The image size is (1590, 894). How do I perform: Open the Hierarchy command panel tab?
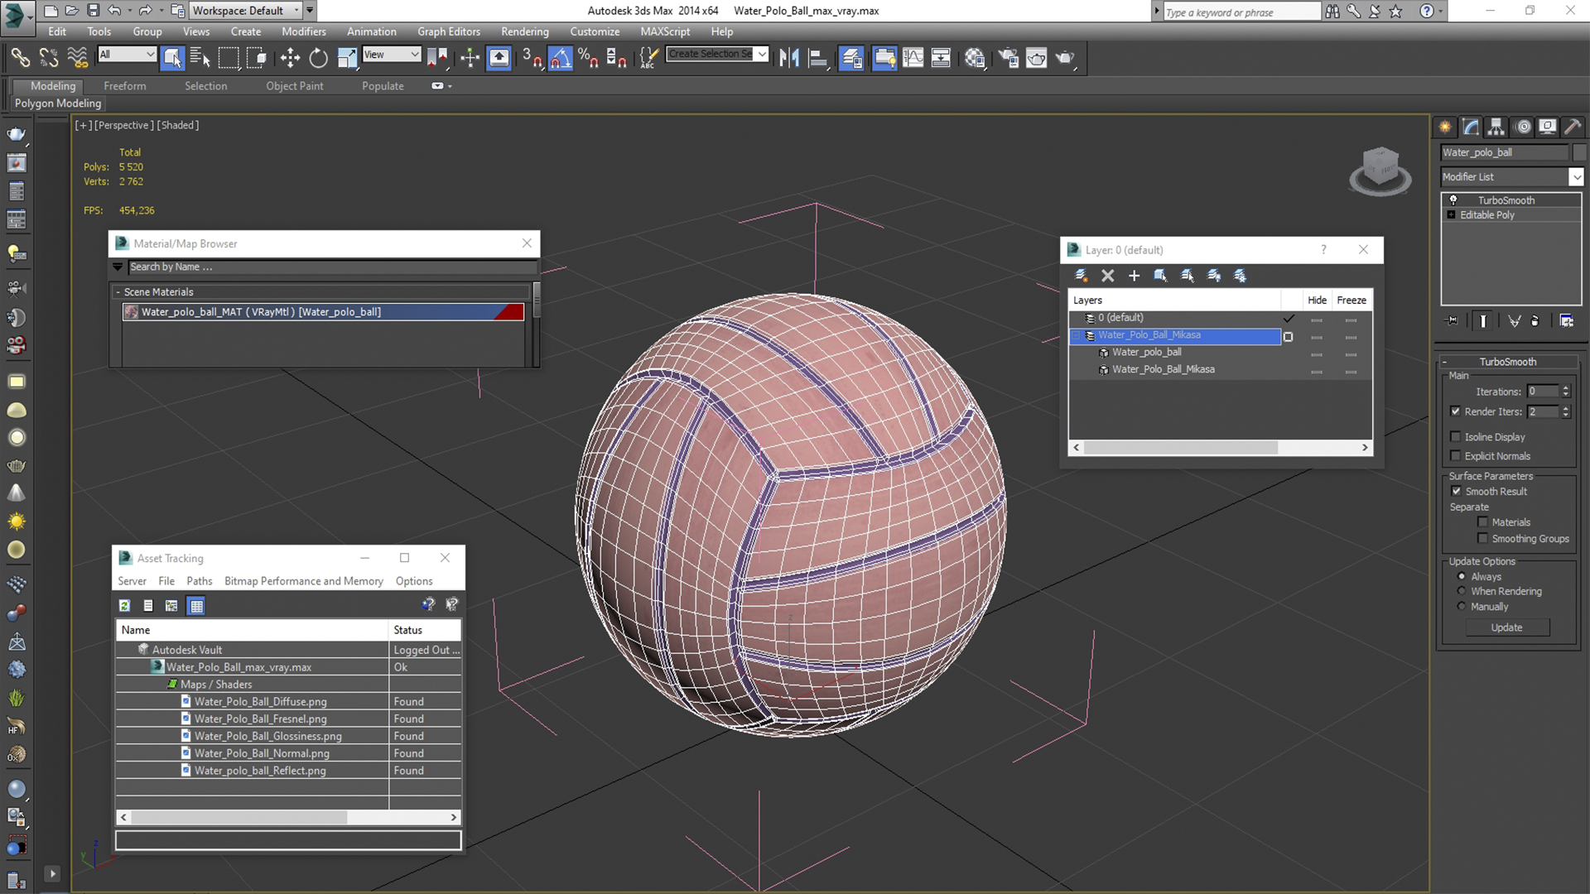pyautogui.click(x=1496, y=127)
